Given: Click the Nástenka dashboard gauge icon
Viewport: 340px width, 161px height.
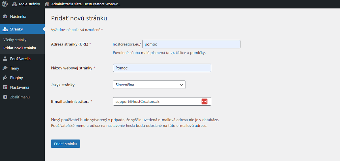Looking at the screenshot, I should point(5,17).
